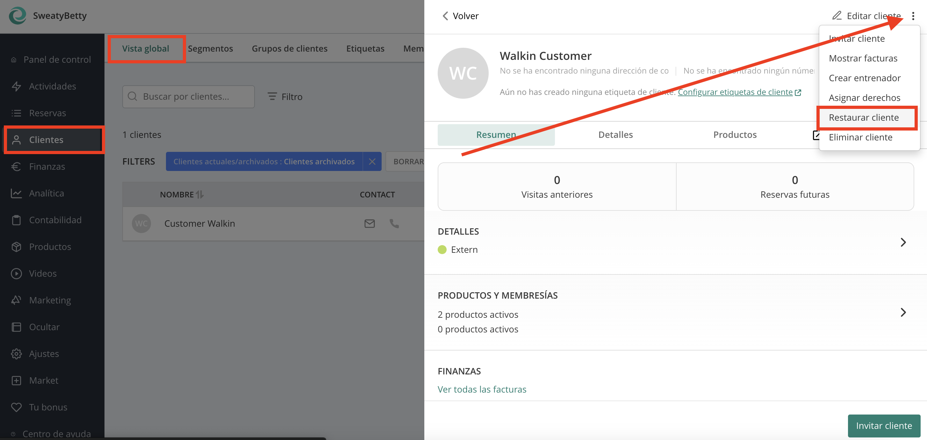Expand the DETALLES section chevron
This screenshot has width=927, height=440.
(x=903, y=242)
